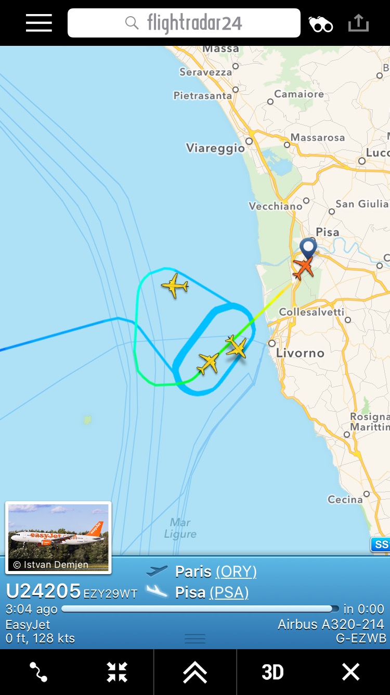Viewport: 390px width, 695px height.
Task: Open the hamburger menu
Action: tap(39, 23)
